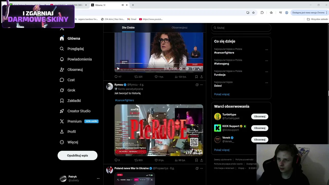The image size is (329, 185).
Task: Open Premium with 50% zniżki badge
Action: [x=79, y=121]
